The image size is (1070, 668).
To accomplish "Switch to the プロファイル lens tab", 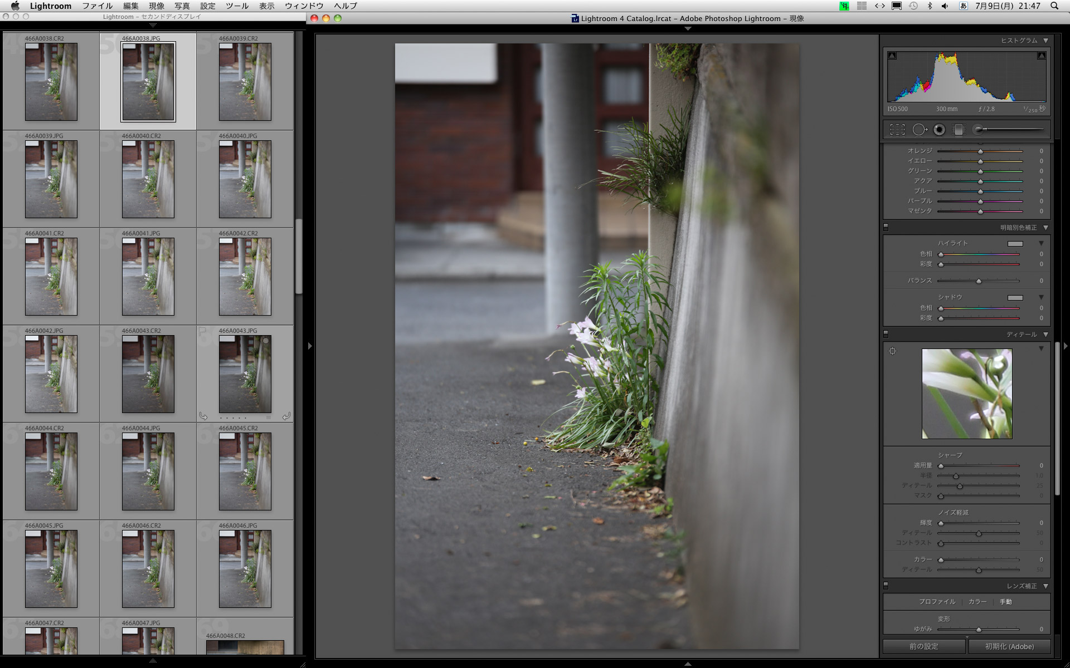I will [937, 602].
